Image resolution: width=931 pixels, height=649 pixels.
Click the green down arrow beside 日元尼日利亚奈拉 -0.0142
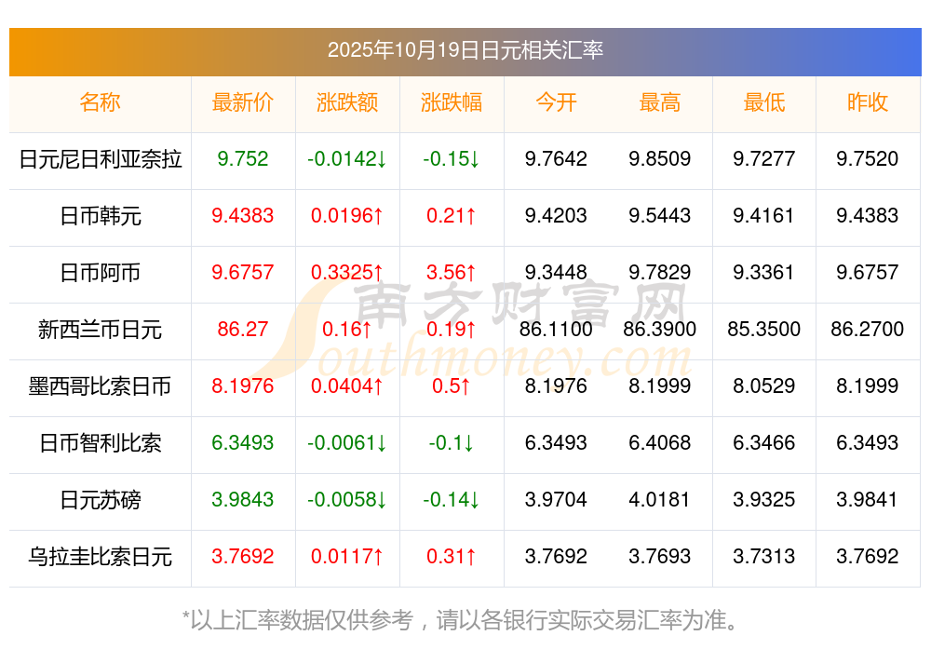pos(382,160)
